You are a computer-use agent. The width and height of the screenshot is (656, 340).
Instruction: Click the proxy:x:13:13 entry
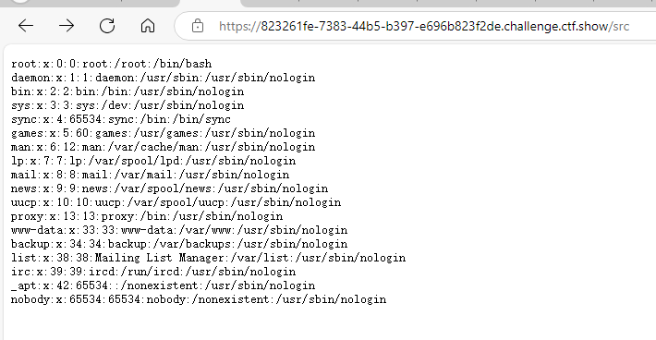(x=147, y=216)
